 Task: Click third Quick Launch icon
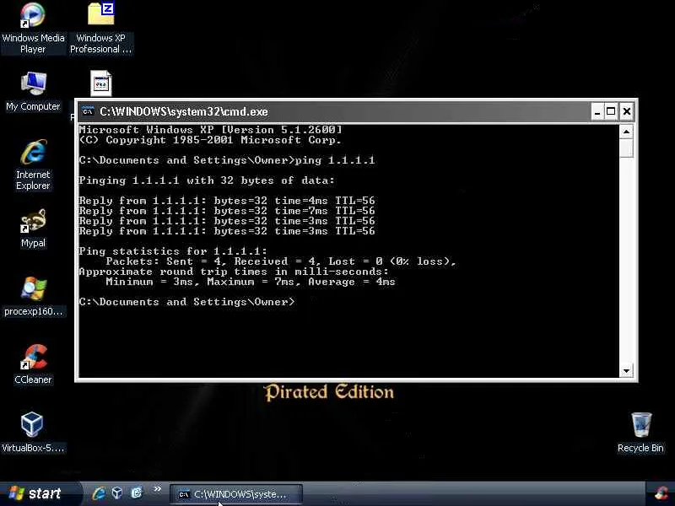[137, 493]
